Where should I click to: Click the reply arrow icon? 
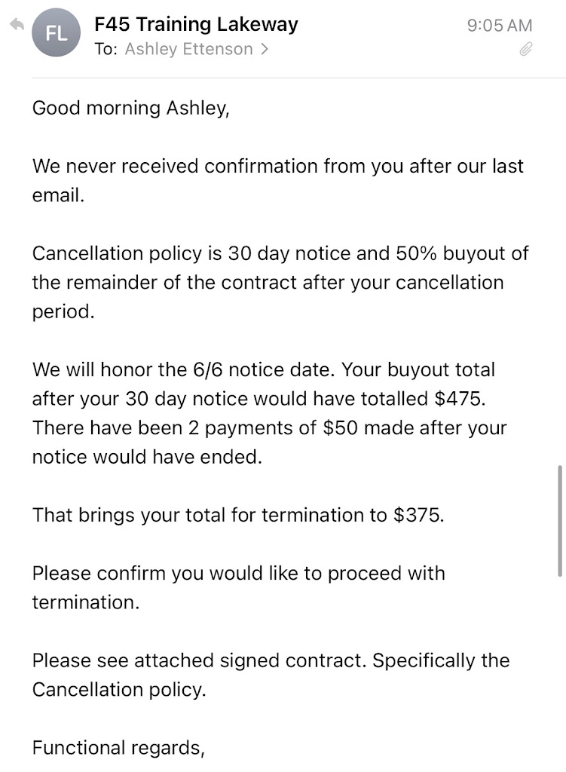17,26
